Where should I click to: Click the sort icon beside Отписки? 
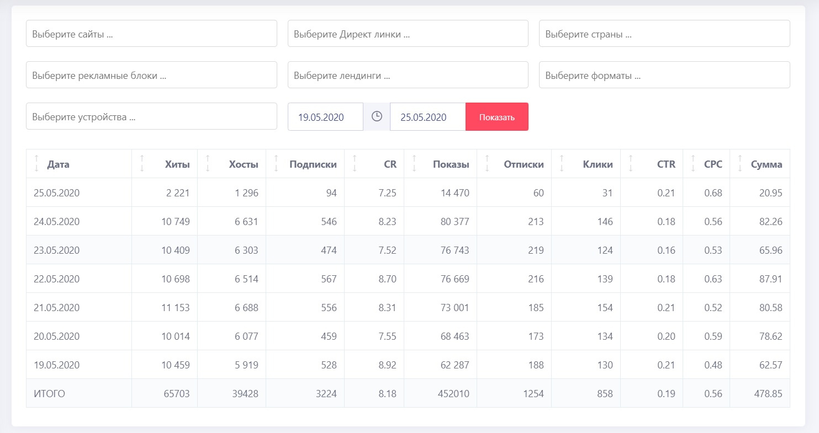pos(487,164)
